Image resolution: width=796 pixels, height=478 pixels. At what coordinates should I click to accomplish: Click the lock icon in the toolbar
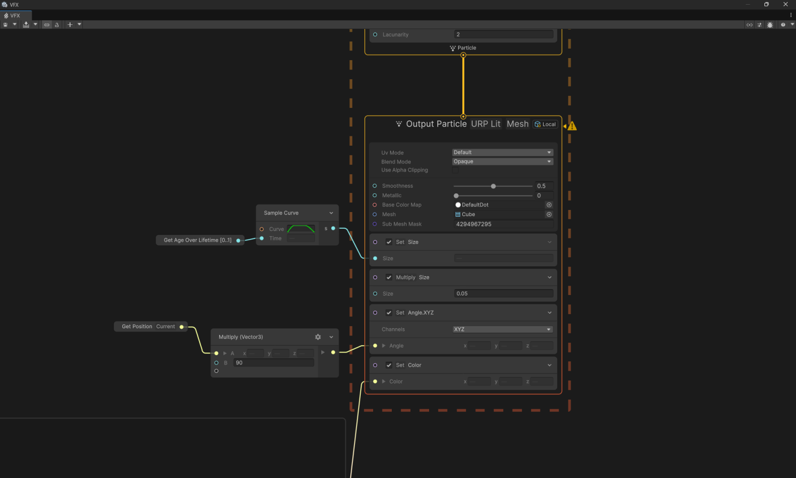pos(56,24)
